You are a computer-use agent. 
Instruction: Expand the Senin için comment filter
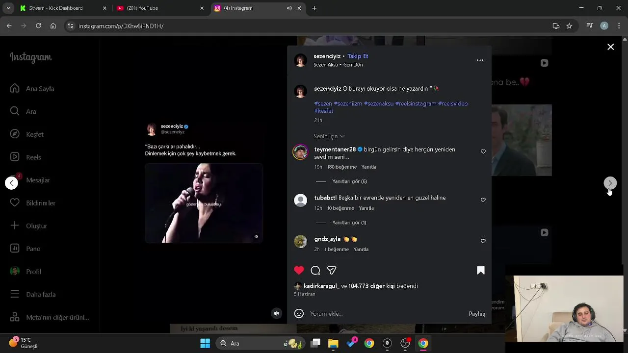pos(329,136)
